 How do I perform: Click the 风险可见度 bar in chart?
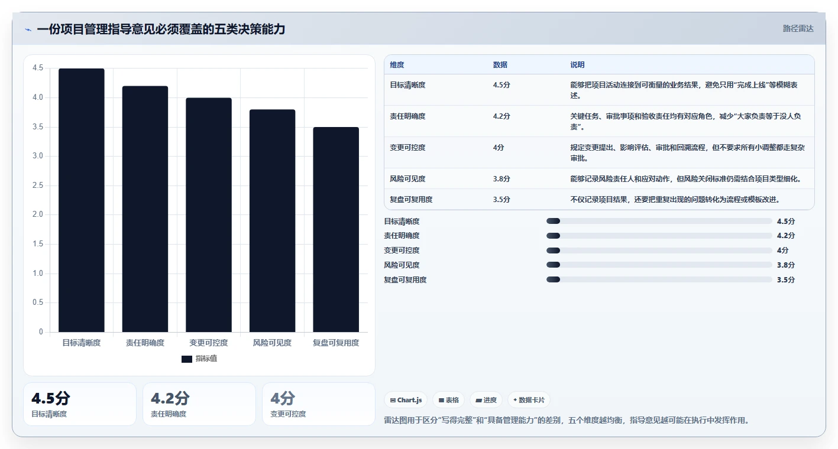[x=272, y=221]
